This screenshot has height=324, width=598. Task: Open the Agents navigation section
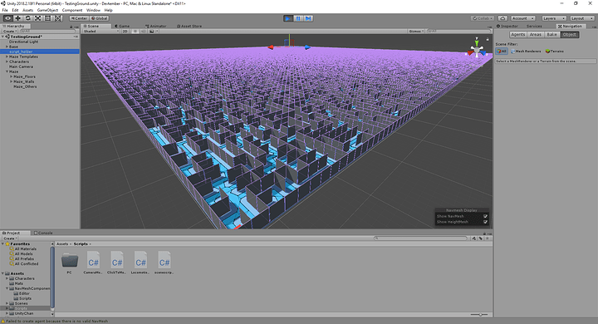[x=518, y=34]
